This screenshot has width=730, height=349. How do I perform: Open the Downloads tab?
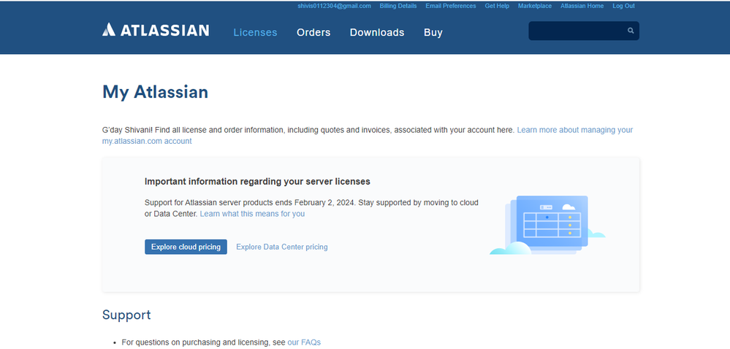pos(376,32)
